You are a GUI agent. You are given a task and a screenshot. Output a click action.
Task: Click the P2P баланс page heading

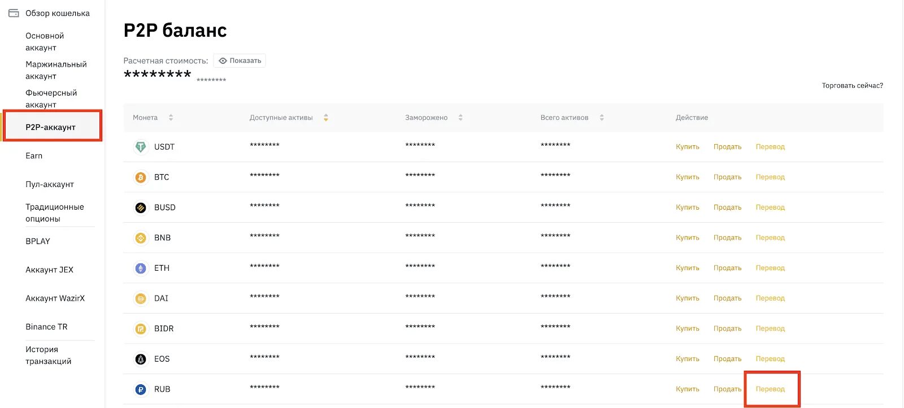[175, 31]
